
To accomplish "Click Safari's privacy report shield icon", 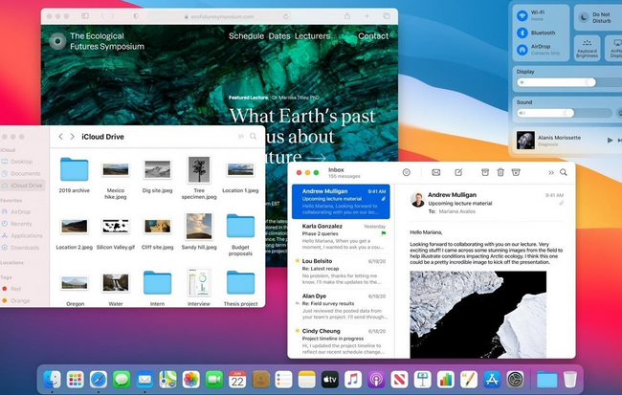I will click(136, 16).
